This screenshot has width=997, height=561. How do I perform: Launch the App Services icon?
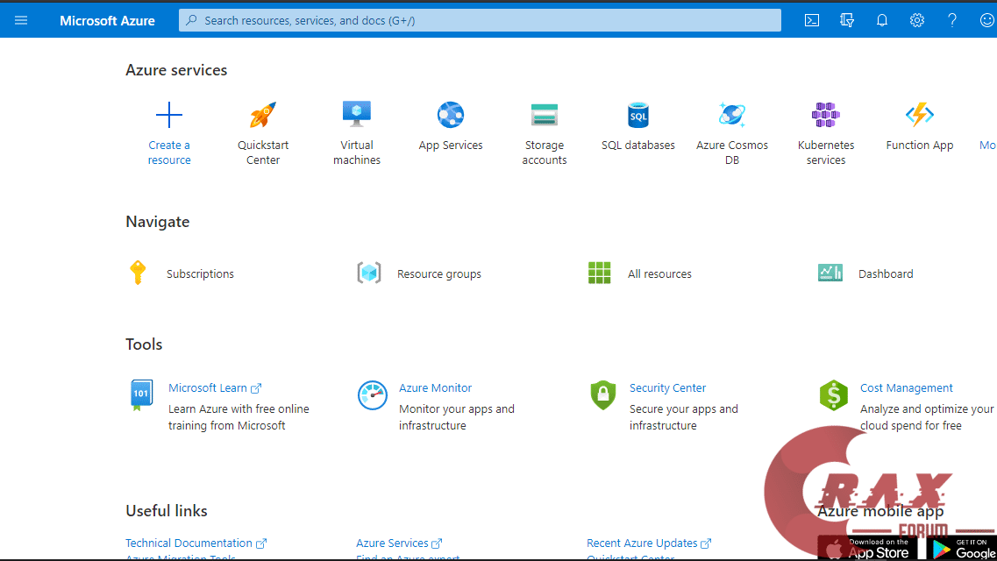click(x=451, y=115)
